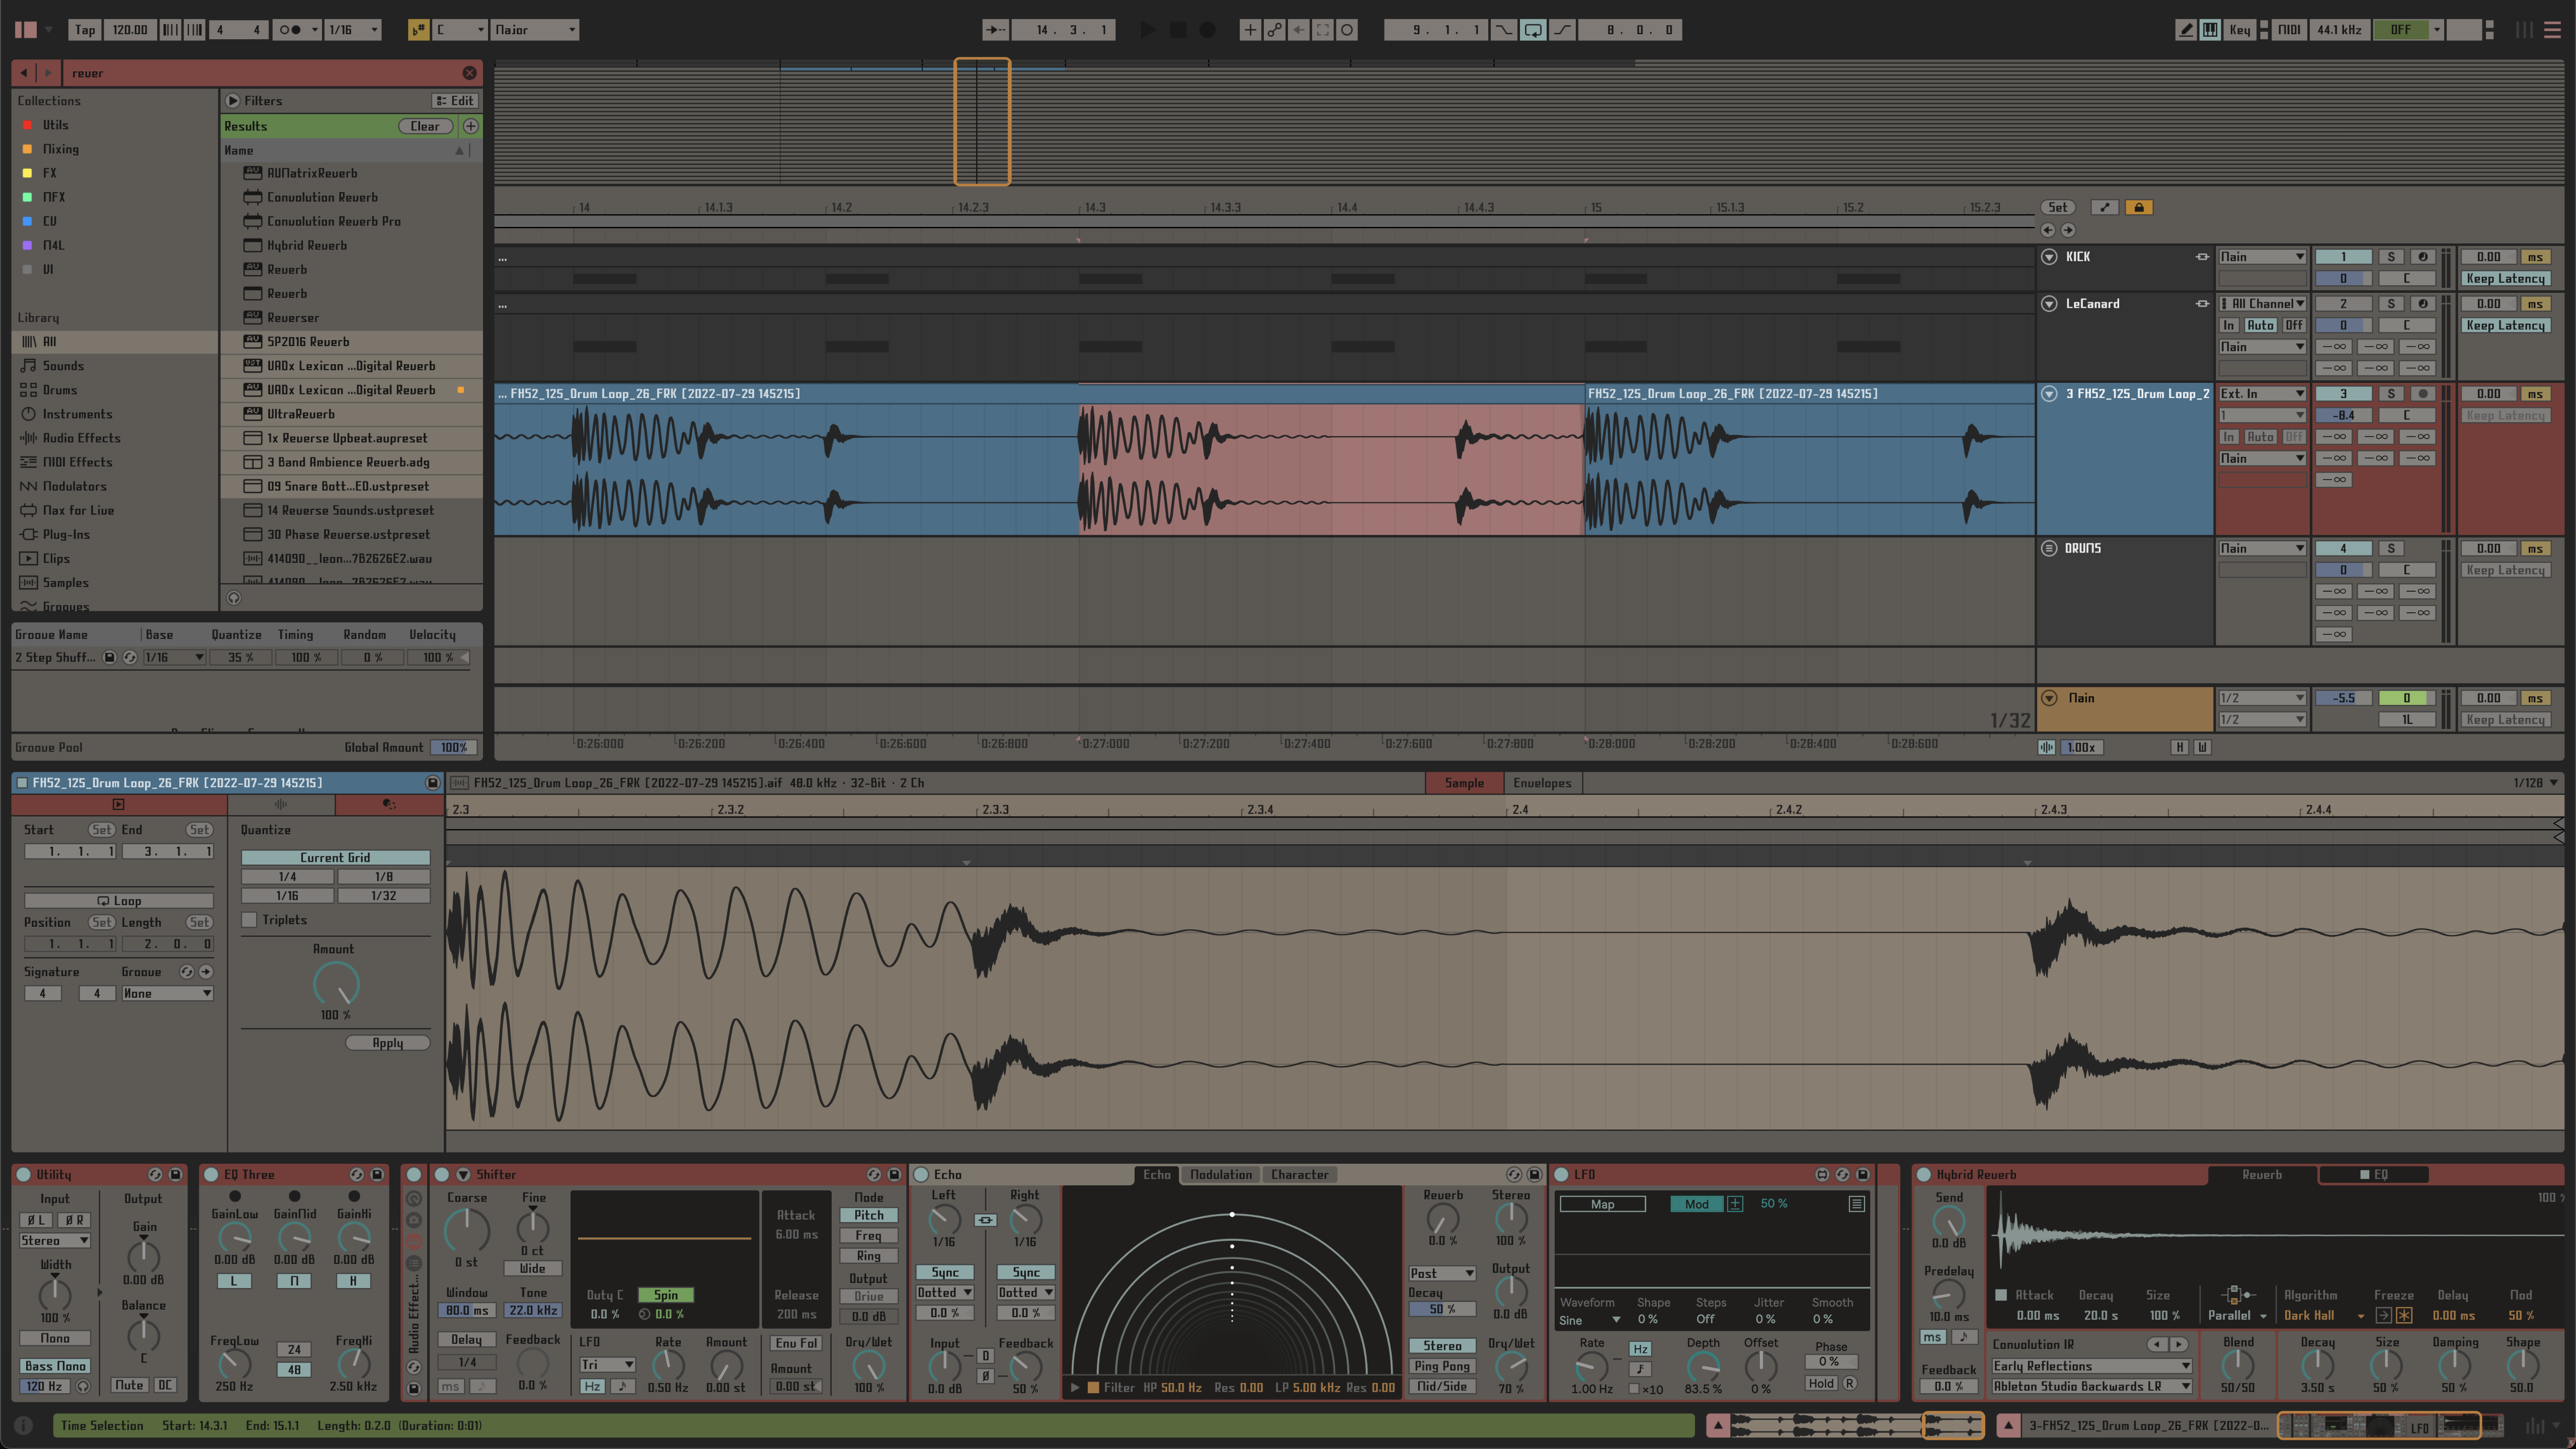Open the 1/16 quantization menu
Viewport: 2576px width, 1449px height.
tap(354, 30)
